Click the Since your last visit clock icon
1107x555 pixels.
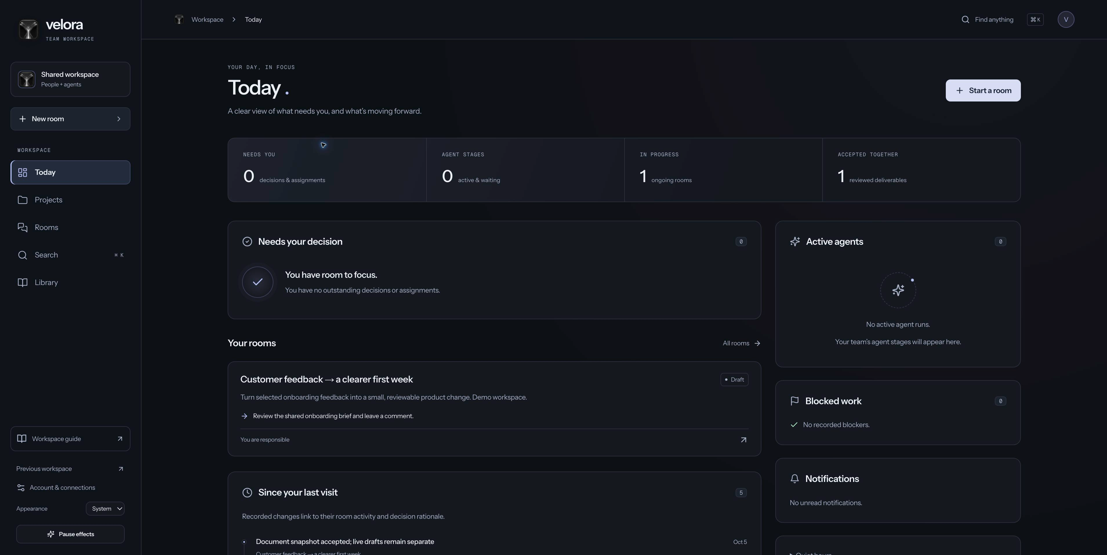(247, 493)
